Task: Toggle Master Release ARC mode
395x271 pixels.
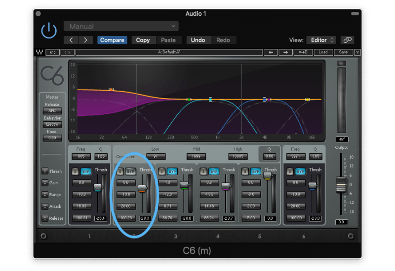Action: click(x=52, y=110)
